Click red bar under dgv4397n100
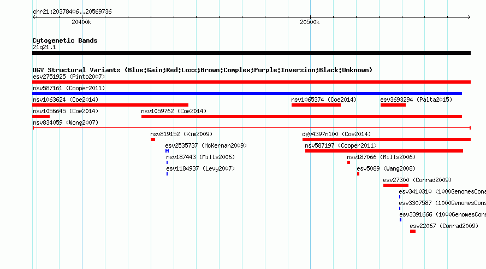 click(x=387, y=139)
